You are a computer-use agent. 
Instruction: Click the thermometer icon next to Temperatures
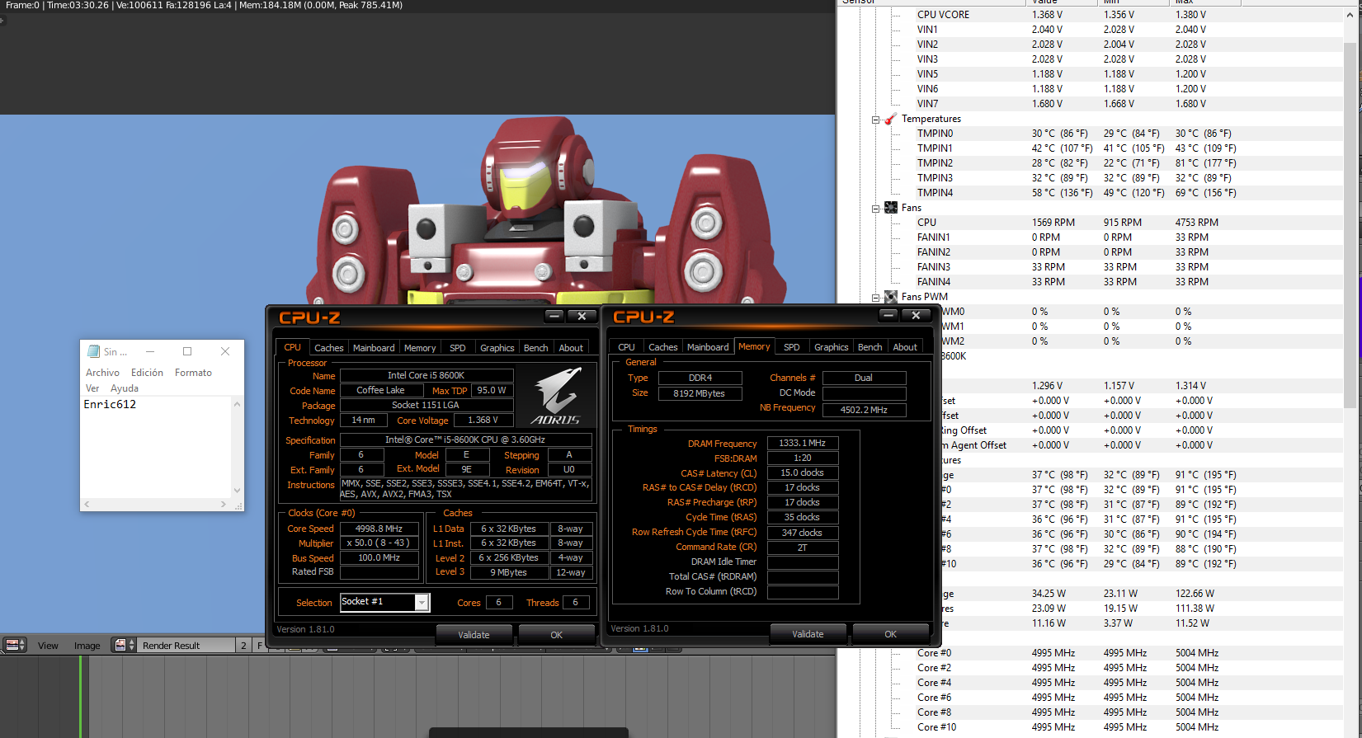click(890, 119)
